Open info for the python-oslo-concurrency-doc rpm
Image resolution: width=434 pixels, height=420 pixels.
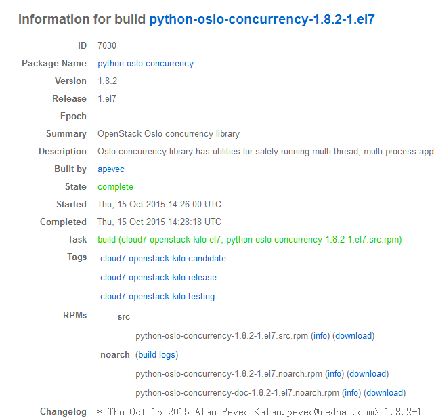[351, 393]
